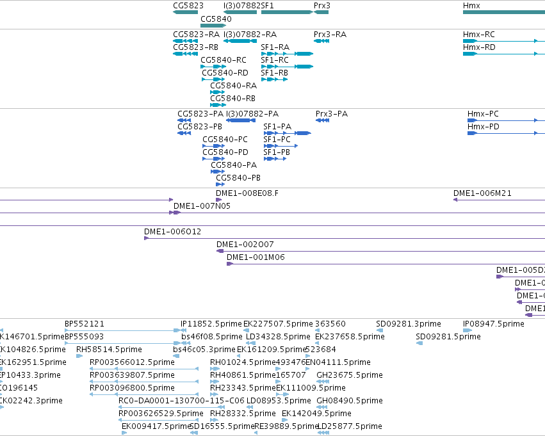Image resolution: width=545 pixels, height=436 pixels.
Task: Select the Prx3-PA protein label
Action: 332,114
